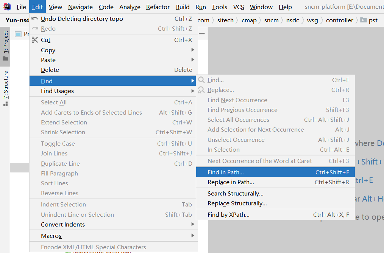The height and width of the screenshot is (253, 384).
Task: Expand the Macros submenu arrow
Action: (193, 236)
